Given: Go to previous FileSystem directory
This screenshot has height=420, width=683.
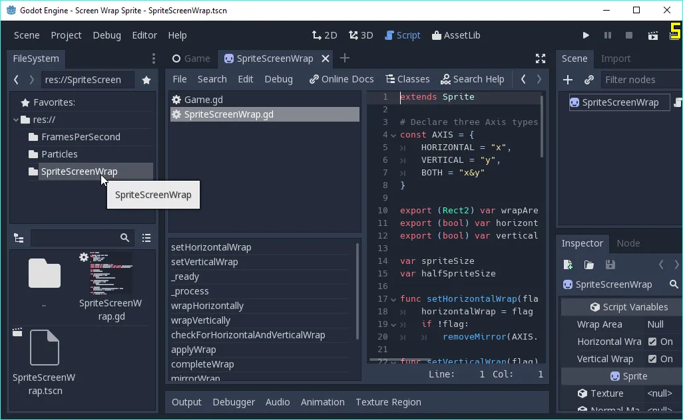Looking at the screenshot, I should click(x=17, y=80).
